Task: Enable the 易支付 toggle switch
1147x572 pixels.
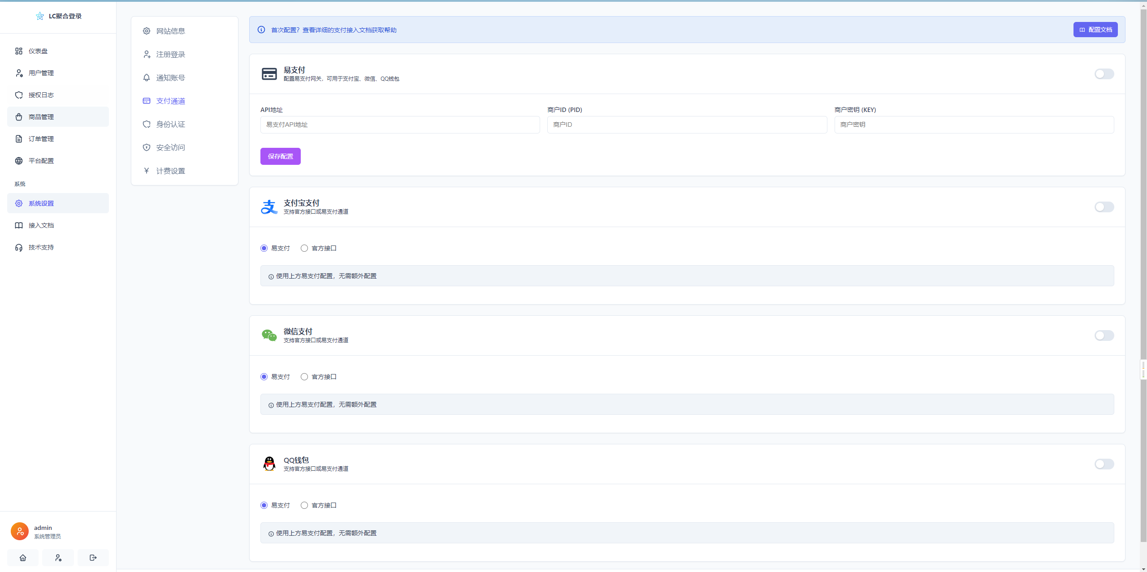Action: pos(1104,74)
